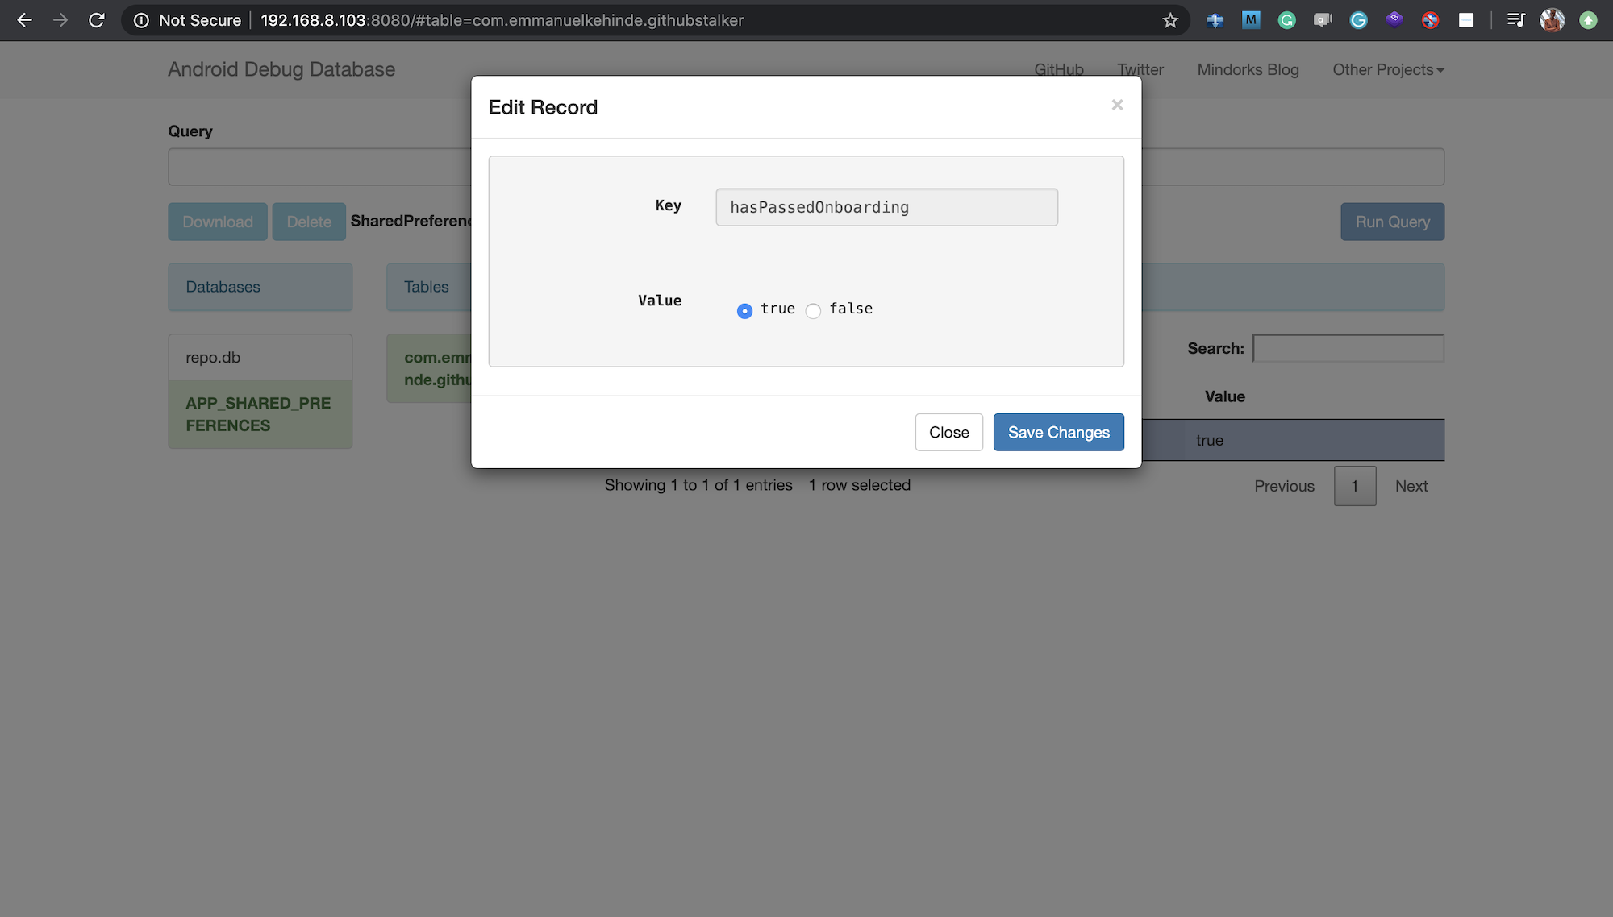This screenshot has height=917, width=1613.
Task: Click the green upload arrow extension icon
Action: click(x=1588, y=20)
